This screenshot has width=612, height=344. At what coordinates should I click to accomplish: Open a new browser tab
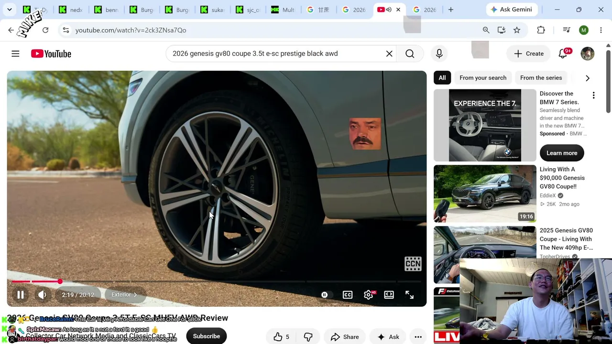point(451,10)
